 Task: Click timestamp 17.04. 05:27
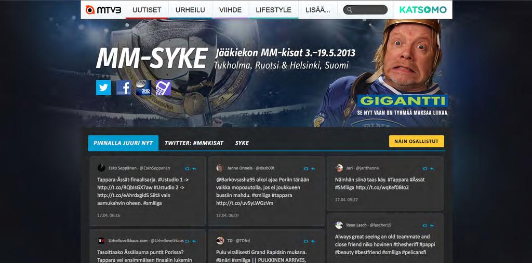[x=347, y=199]
